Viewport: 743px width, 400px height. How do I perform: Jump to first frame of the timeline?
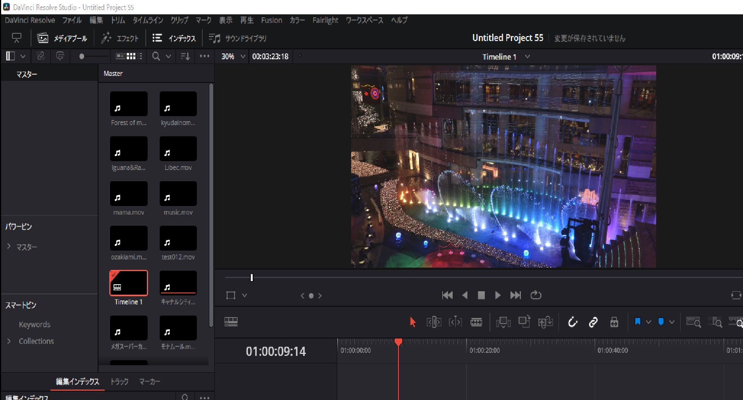pyautogui.click(x=447, y=295)
